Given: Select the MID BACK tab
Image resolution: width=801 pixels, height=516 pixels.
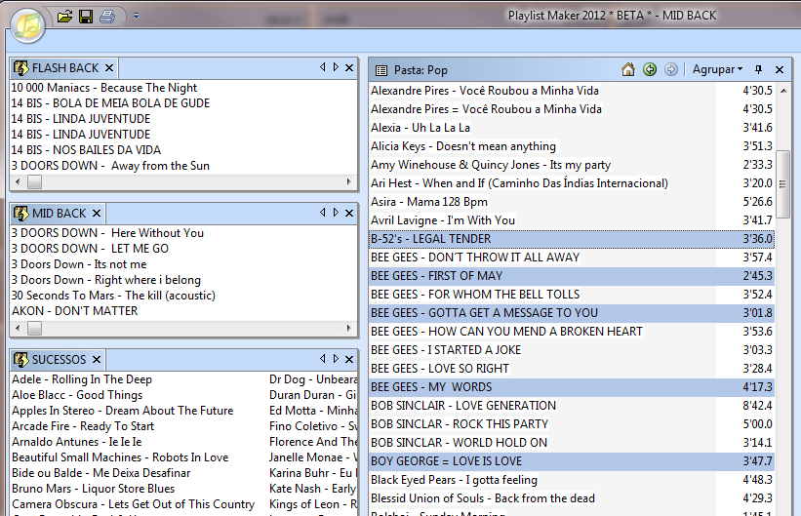Looking at the screenshot, I should (x=59, y=213).
